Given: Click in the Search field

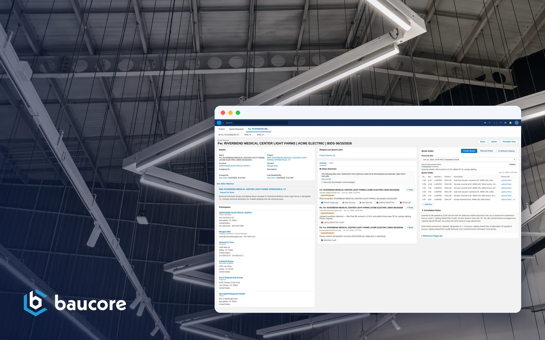Looking at the screenshot, I should 256,123.
